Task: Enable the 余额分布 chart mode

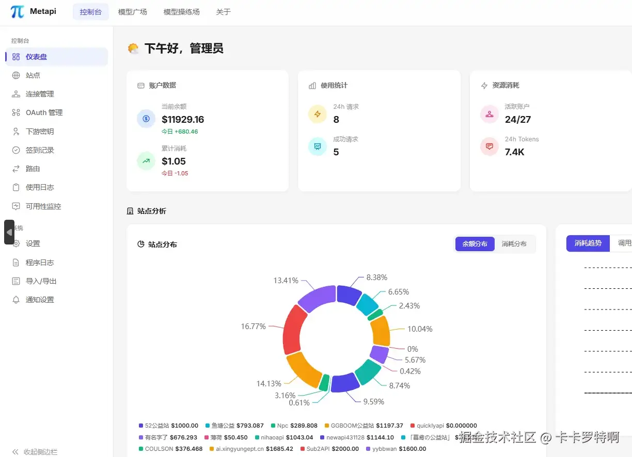Action: pos(475,244)
